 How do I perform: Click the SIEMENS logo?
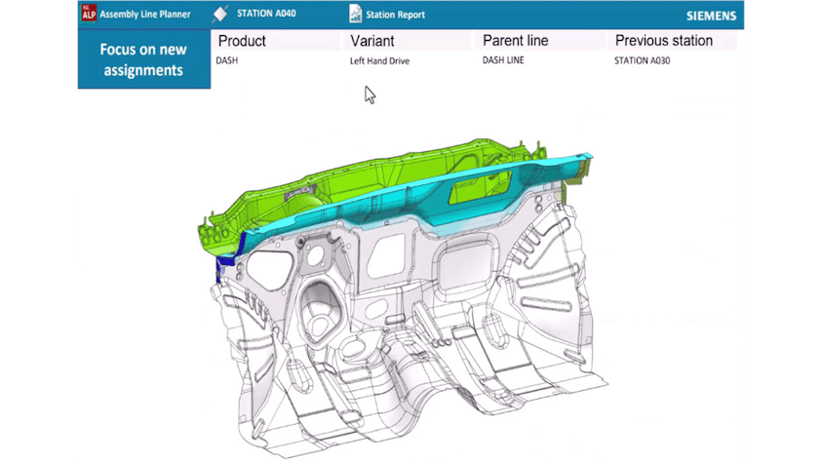point(712,16)
